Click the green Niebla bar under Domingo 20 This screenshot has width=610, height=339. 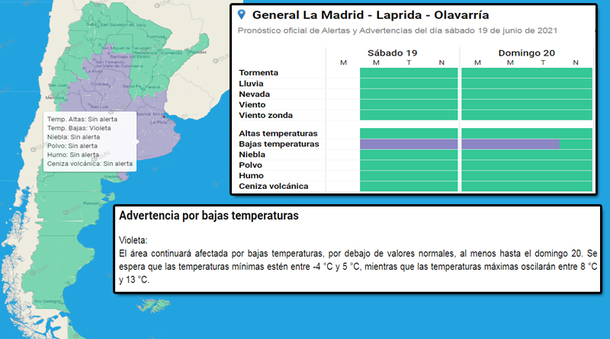527,154
